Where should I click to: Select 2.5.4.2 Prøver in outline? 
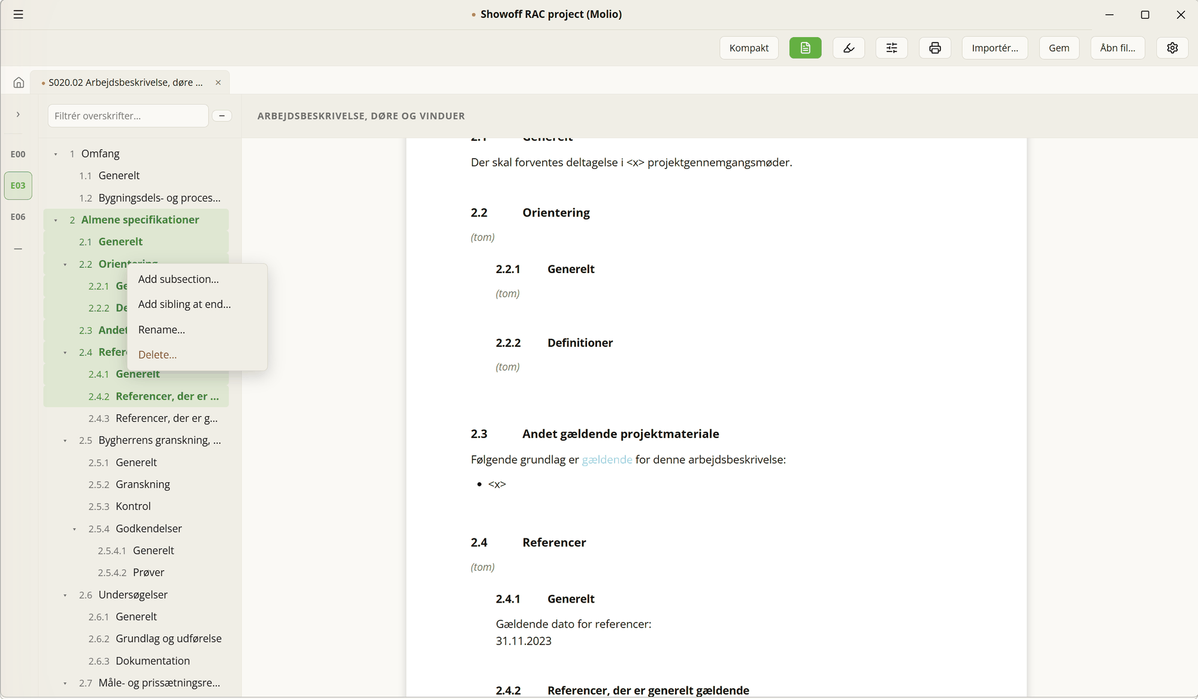pos(136,572)
